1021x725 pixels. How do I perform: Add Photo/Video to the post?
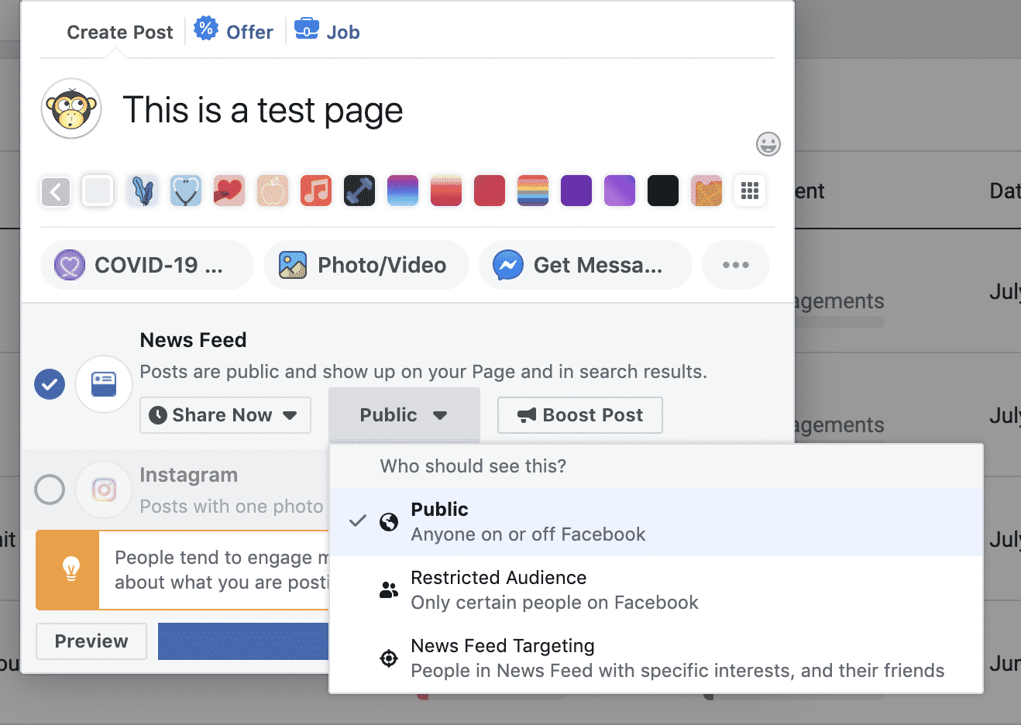pos(366,265)
